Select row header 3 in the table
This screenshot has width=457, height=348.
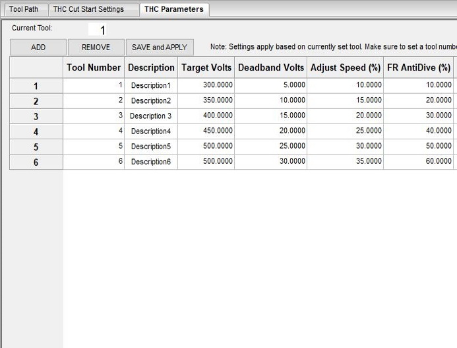pyautogui.click(x=36, y=116)
